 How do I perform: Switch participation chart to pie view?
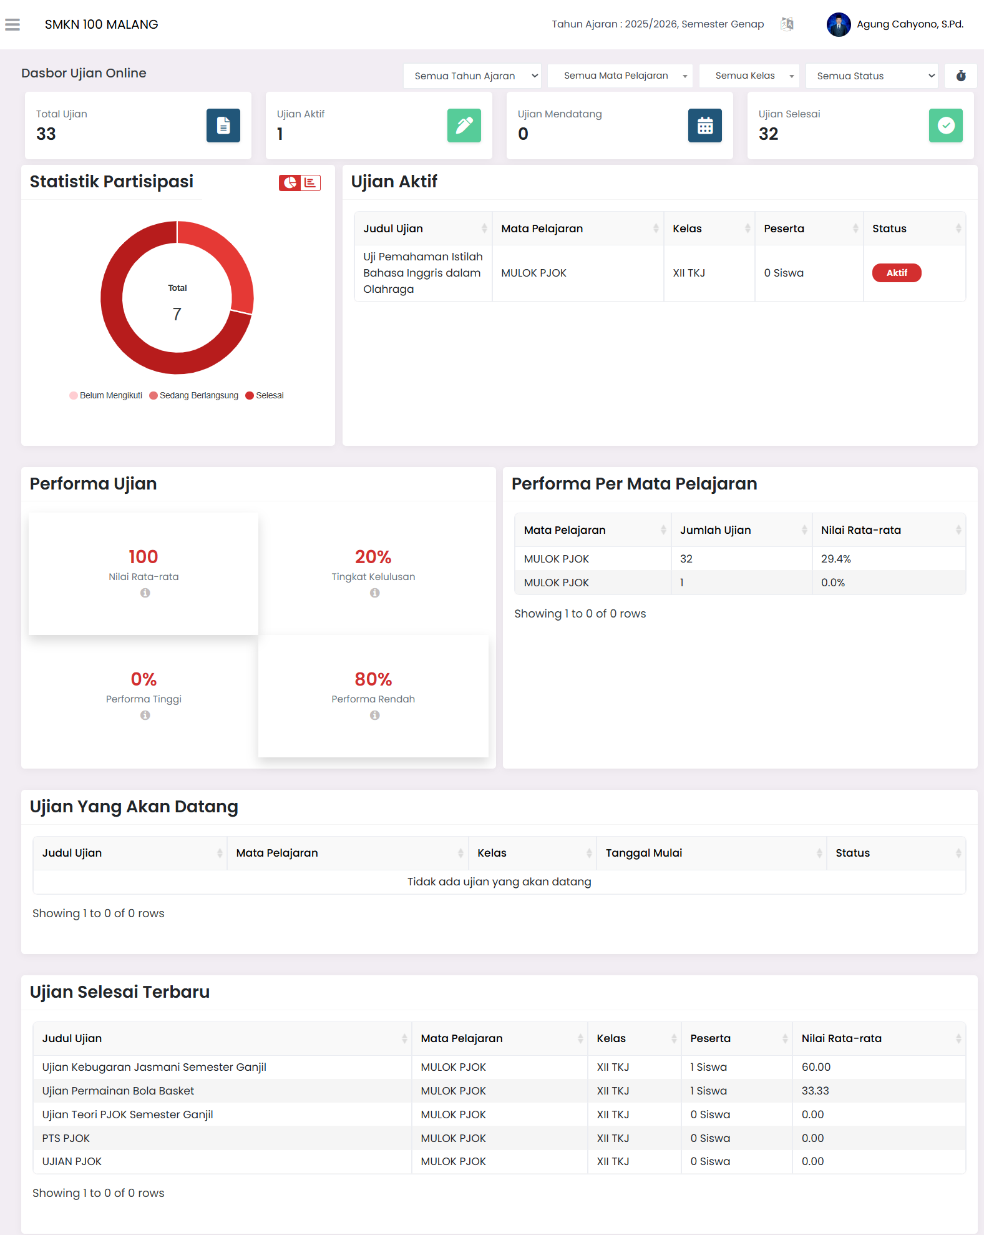pyautogui.click(x=290, y=182)
